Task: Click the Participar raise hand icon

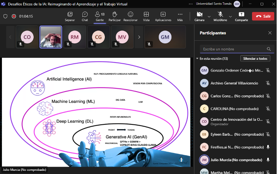Action: click(x=115, y=16)
